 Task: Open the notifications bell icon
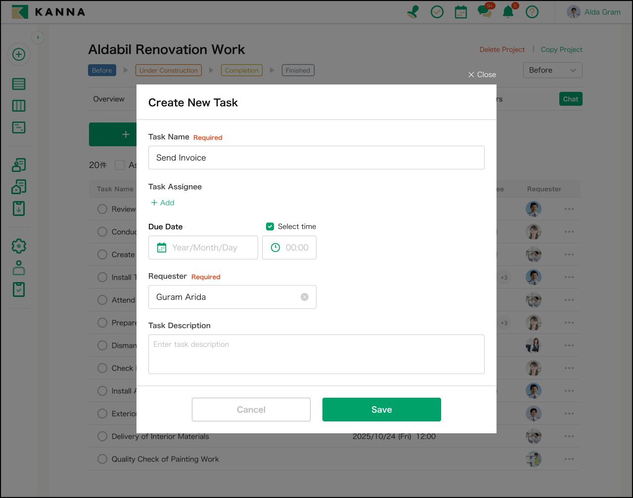coord(508,12)
